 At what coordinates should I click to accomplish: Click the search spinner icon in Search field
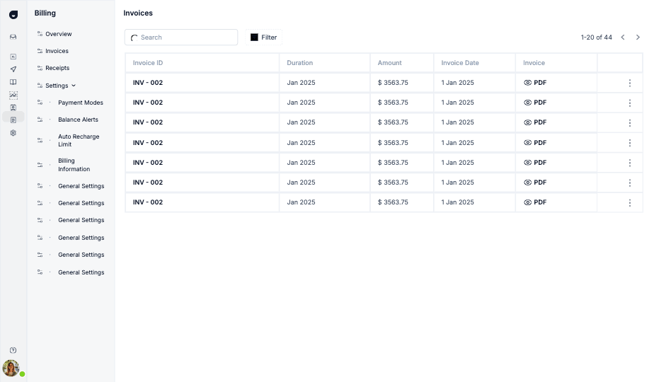click(134, 37)
